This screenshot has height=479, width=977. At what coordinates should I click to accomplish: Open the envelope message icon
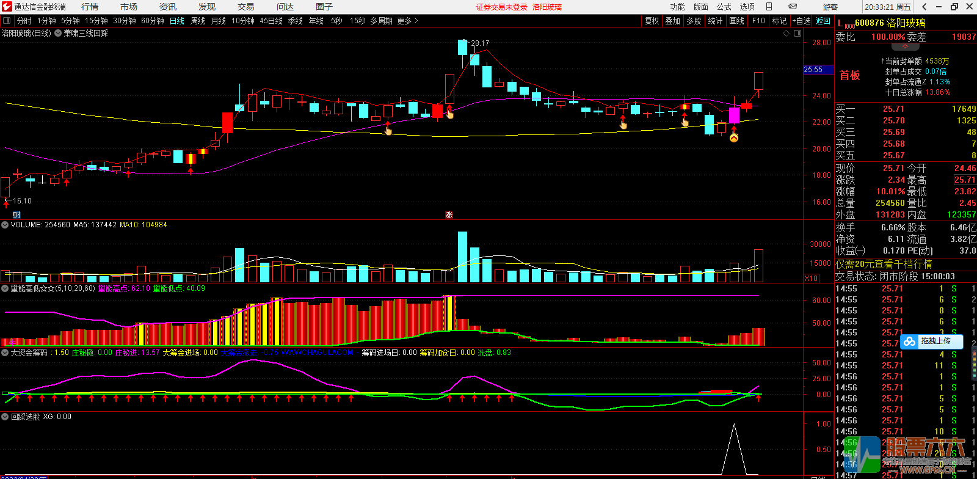pos(793,7)
